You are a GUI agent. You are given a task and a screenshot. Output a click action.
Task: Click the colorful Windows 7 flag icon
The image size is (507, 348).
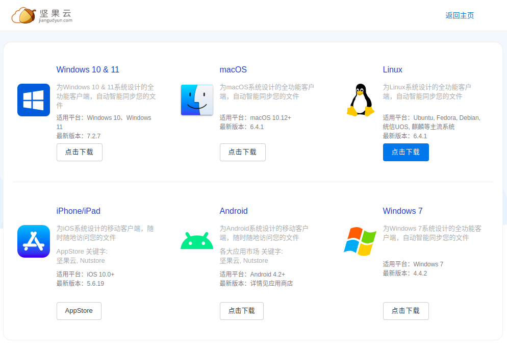pyautogui.click(x=360, y=241)
